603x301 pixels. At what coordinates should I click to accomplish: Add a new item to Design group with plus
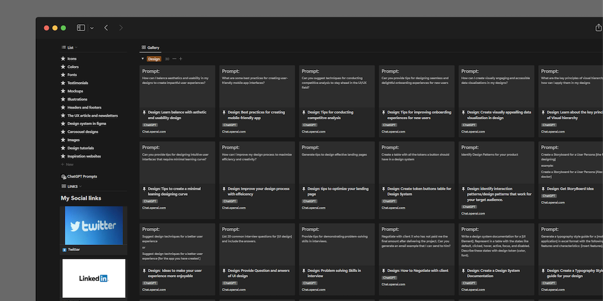pyautogui.click(x=181, y=59)
